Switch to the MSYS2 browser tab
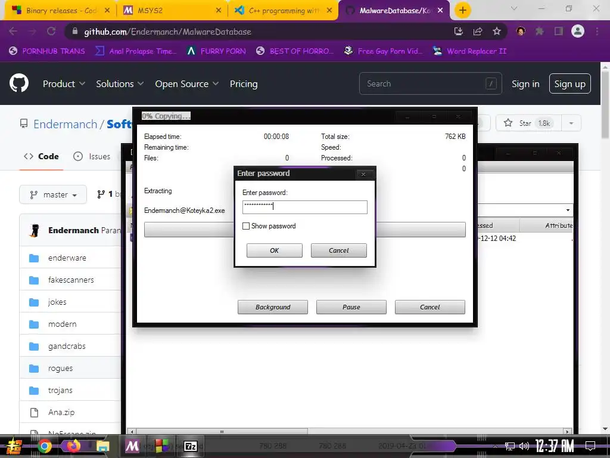 tap(172, 11)
